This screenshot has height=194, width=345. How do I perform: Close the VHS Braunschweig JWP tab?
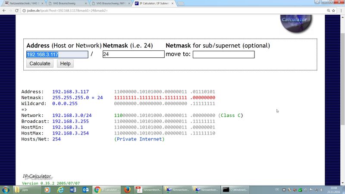click(129, 3)
